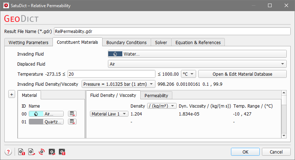Image resolution: width=295 pixels, height=160 pixels.
Task: Switch to the Boundary Conditions tab
Action: pos(126,43)
